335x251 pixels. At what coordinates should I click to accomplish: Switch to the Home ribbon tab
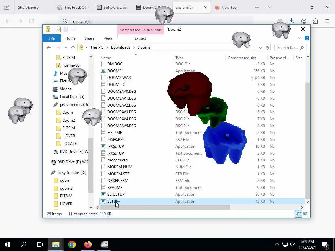[x=70, y=38]
